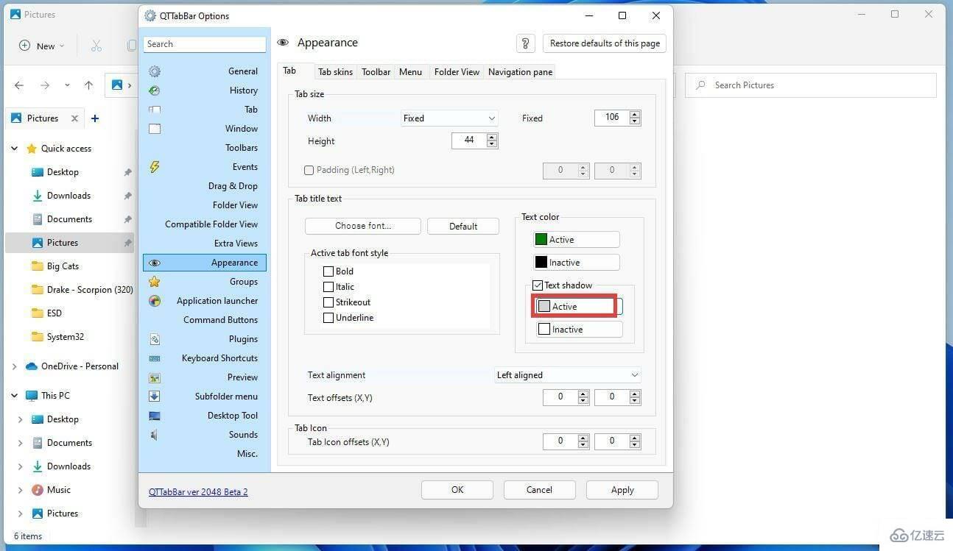Select the Appearance category in sidebar

205,263
